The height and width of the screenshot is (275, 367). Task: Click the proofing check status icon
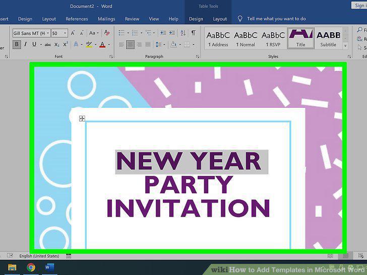10,255
